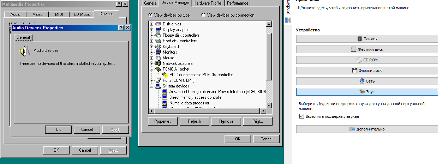The image size is (442, 164).
Task: Click the device tree horizontal scrollbar thumb
Action: [x=208, y=111]
